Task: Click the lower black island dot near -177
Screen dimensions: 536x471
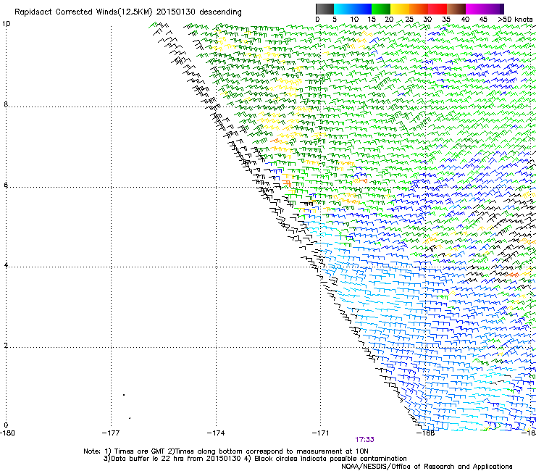Action: pyautogui.click(x=130, y=418)
